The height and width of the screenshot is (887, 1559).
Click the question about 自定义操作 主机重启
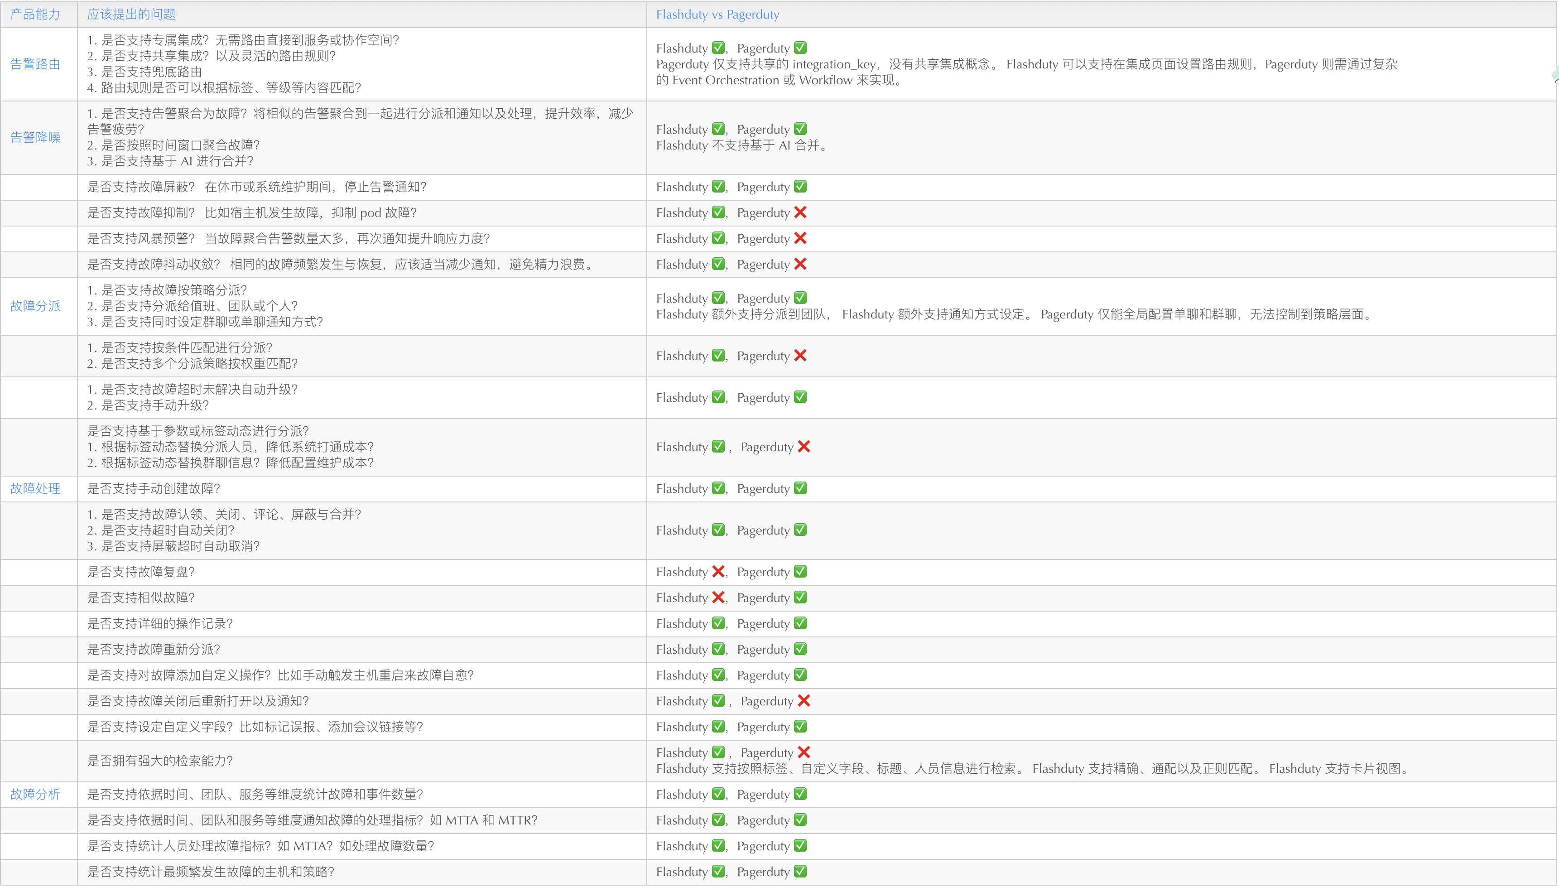(281, 675)
